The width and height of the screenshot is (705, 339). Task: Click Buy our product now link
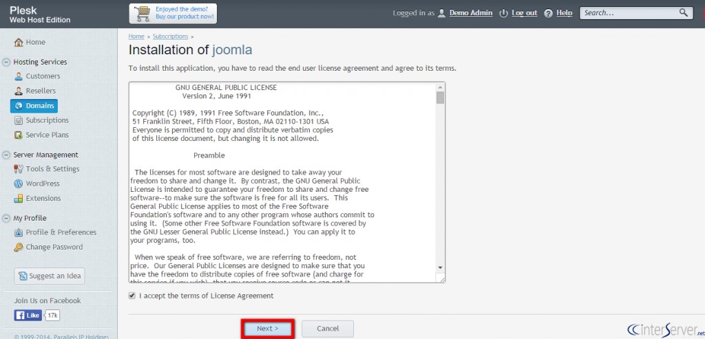[x=185, y=17]
